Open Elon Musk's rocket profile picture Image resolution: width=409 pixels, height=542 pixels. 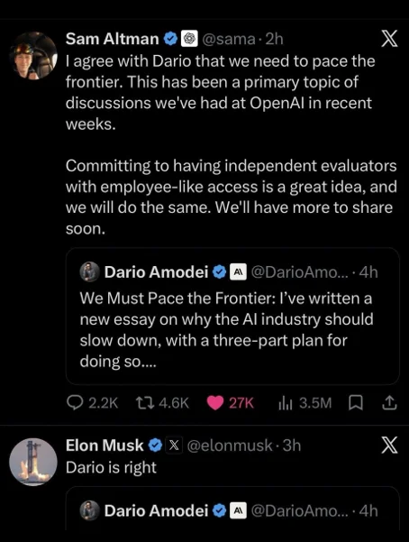(33, 462)
